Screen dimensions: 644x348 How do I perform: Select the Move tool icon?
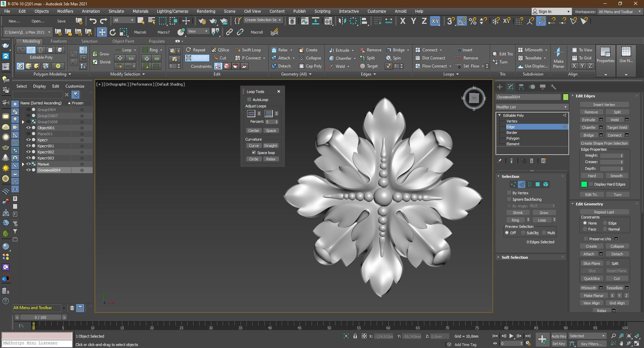click(x=102, y=32)
